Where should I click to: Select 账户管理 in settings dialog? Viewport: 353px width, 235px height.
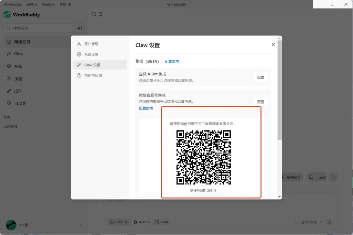(x=100, y=44)
